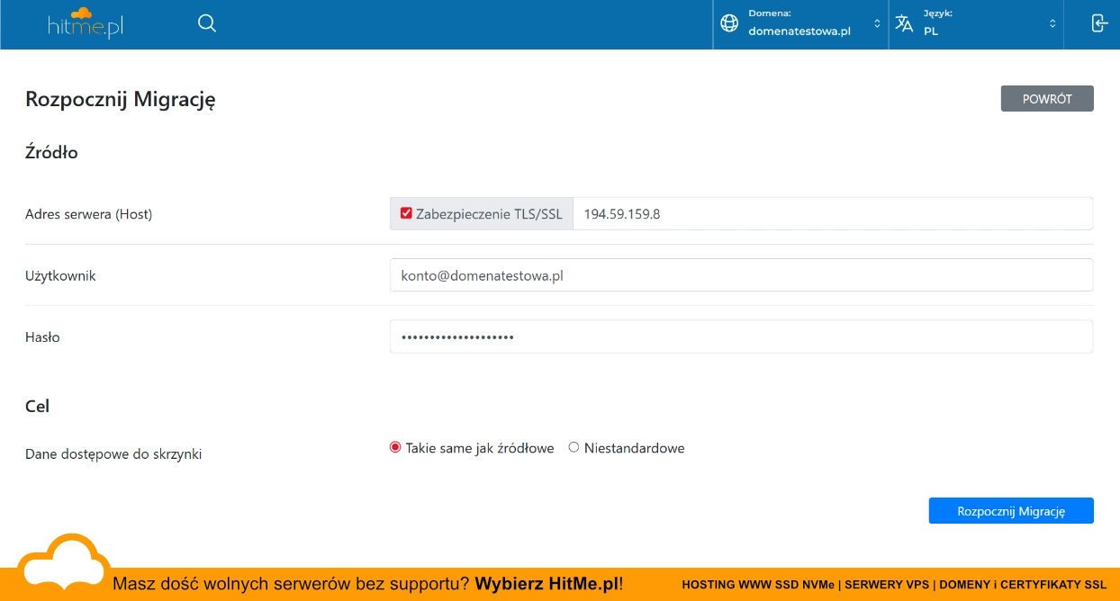Click the translate language icon

coord(904,24)
